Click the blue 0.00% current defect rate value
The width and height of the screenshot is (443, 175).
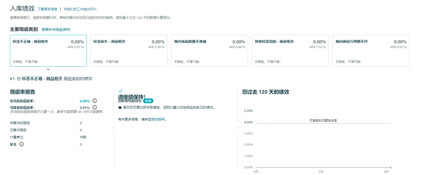click(85, 101)
